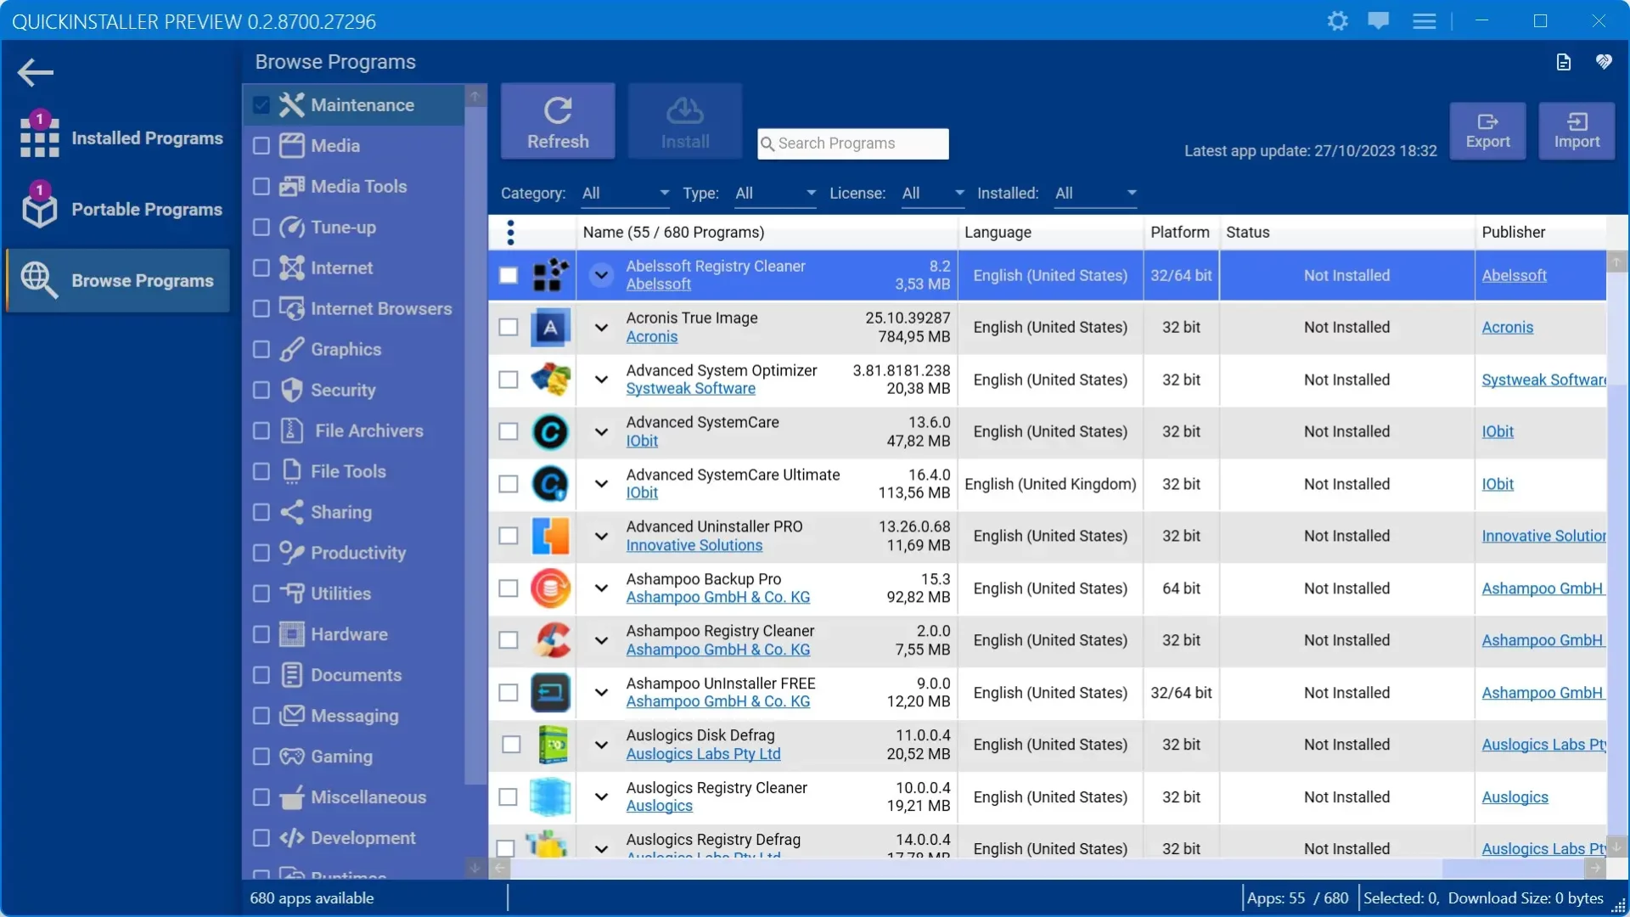
Task: Click the Advanced System Optimizer app icon
Action: click(550, 380)
